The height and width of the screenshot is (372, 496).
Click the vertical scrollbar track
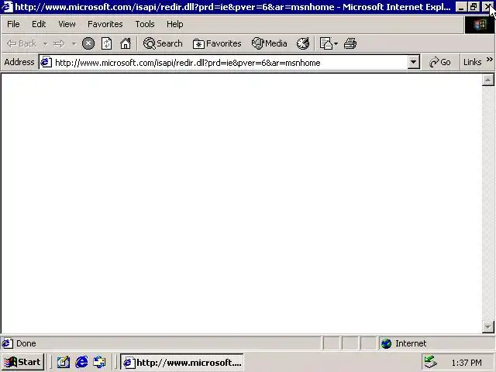488,203
